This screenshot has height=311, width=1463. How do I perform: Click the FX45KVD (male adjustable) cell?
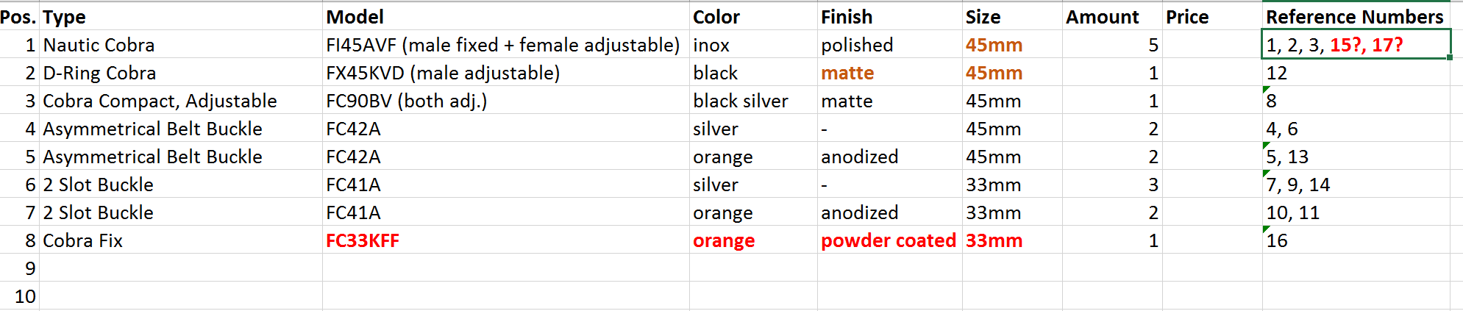point(505,72)
